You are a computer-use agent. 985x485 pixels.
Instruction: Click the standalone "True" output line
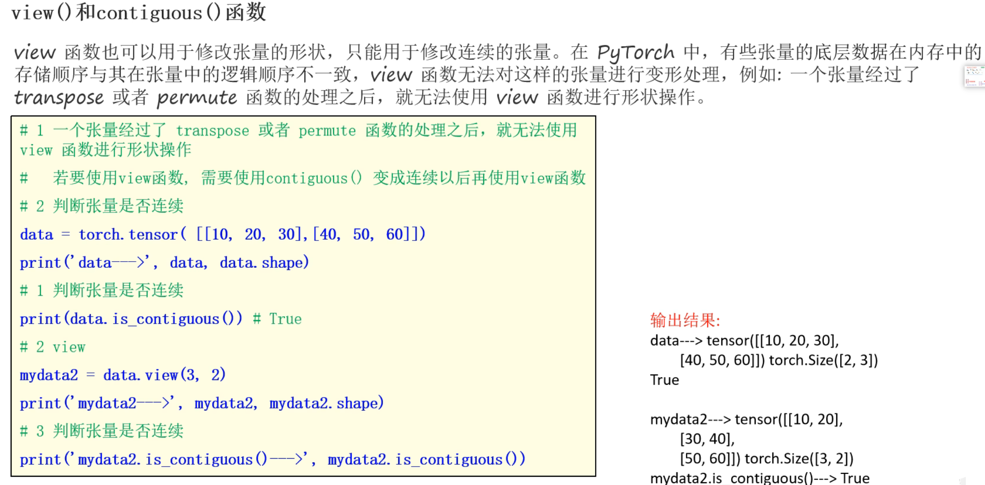tap(664, 380)
